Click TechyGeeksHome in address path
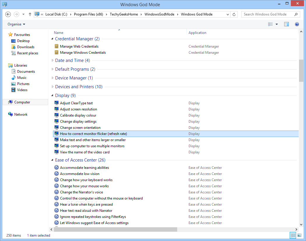Image resolution: width=306 pixels, height=241 pixels. (124, 14)
